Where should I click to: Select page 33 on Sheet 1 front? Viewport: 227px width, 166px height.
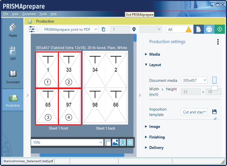69,70
